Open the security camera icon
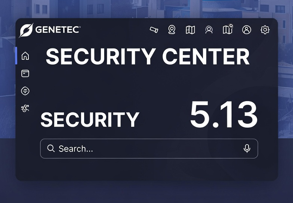Screen dimensions: 293x203 [154, 30]
